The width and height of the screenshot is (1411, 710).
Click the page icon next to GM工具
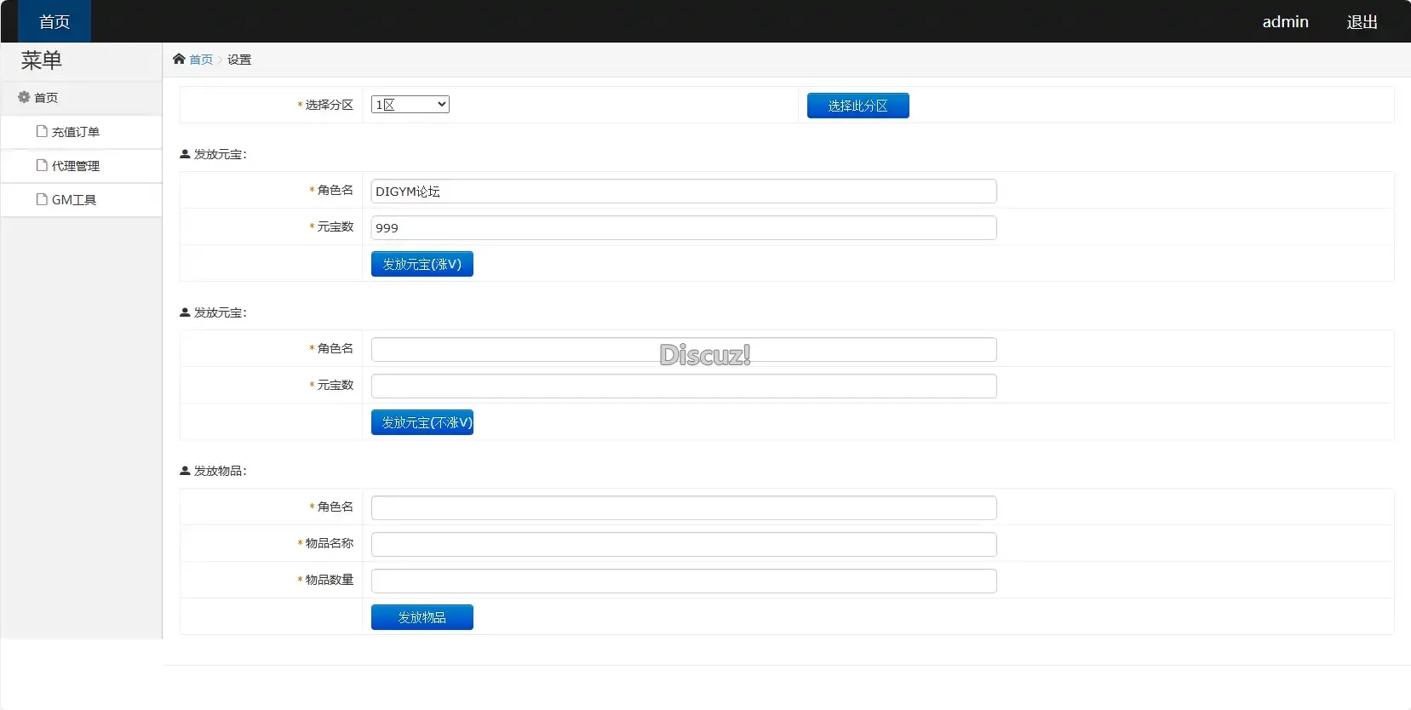(x=41, y=199)
